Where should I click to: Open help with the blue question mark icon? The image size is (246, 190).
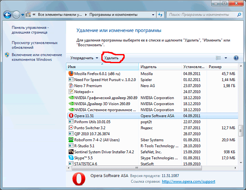coord(236,58)
